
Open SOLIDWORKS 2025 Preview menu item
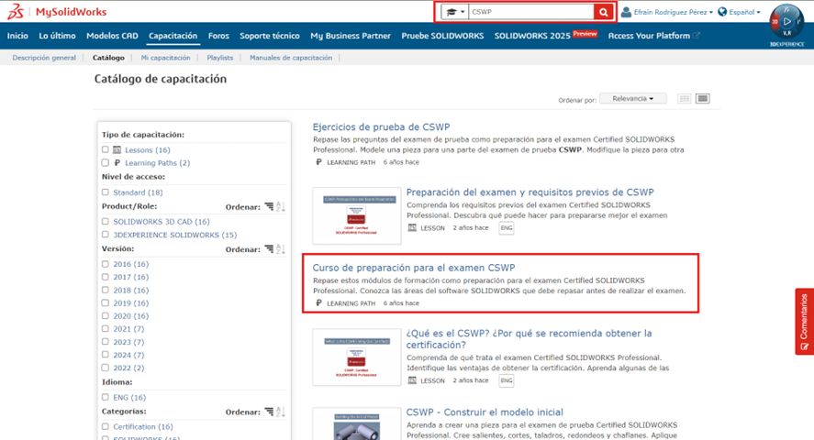click(x=546, y=35)
